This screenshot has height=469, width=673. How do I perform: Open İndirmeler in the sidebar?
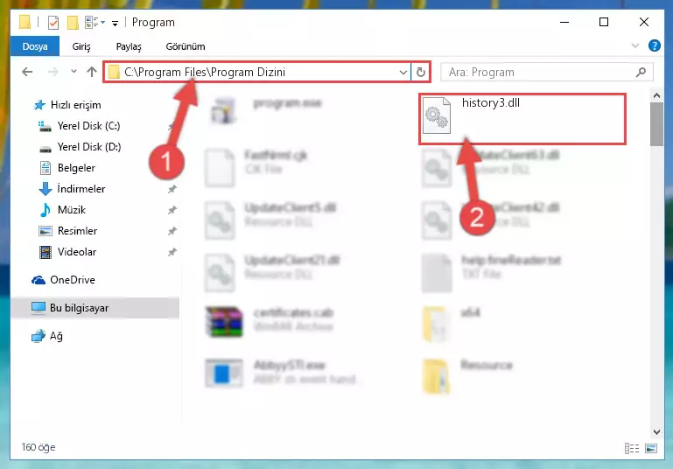72,189
